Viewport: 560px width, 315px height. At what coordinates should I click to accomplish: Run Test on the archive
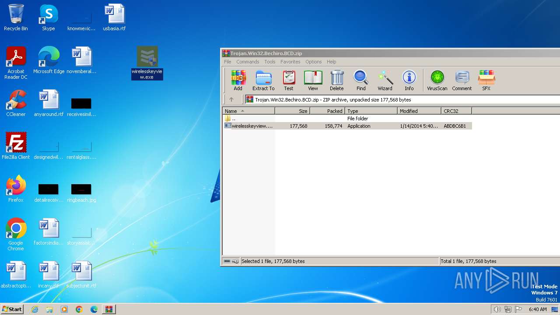pyautogui.click(x=289, y=80)
